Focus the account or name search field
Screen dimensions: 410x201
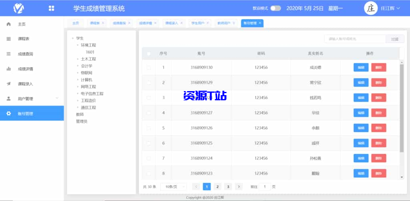click(355, 39)
